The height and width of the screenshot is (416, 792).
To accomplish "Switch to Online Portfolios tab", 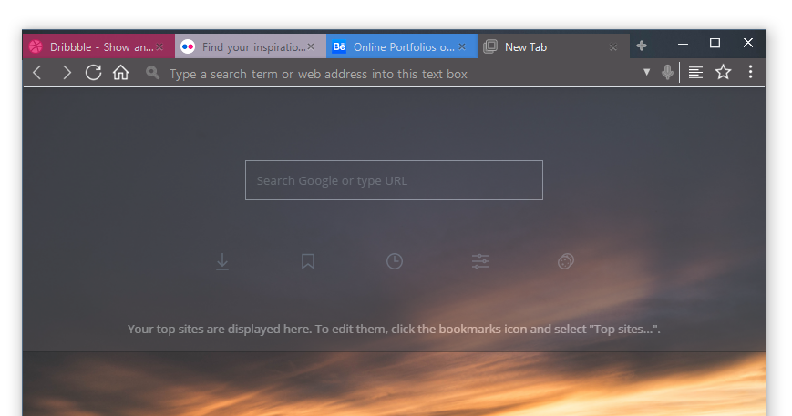I will [x=402, y=46].
